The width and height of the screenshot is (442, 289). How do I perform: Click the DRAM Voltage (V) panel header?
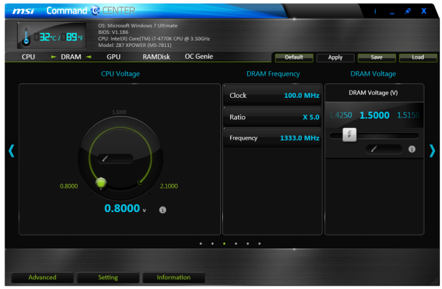pyautogui.click(x=374, y=93)
